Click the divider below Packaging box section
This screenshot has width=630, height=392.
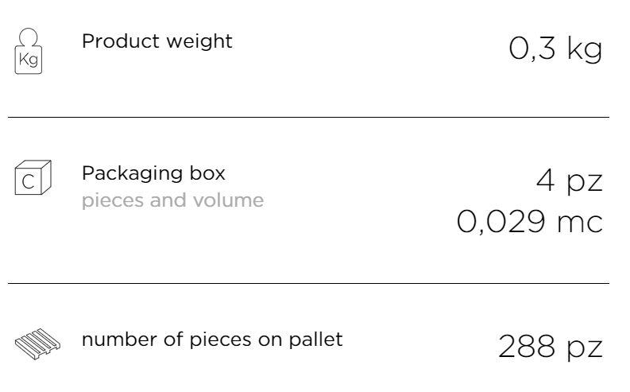[308, 283]
